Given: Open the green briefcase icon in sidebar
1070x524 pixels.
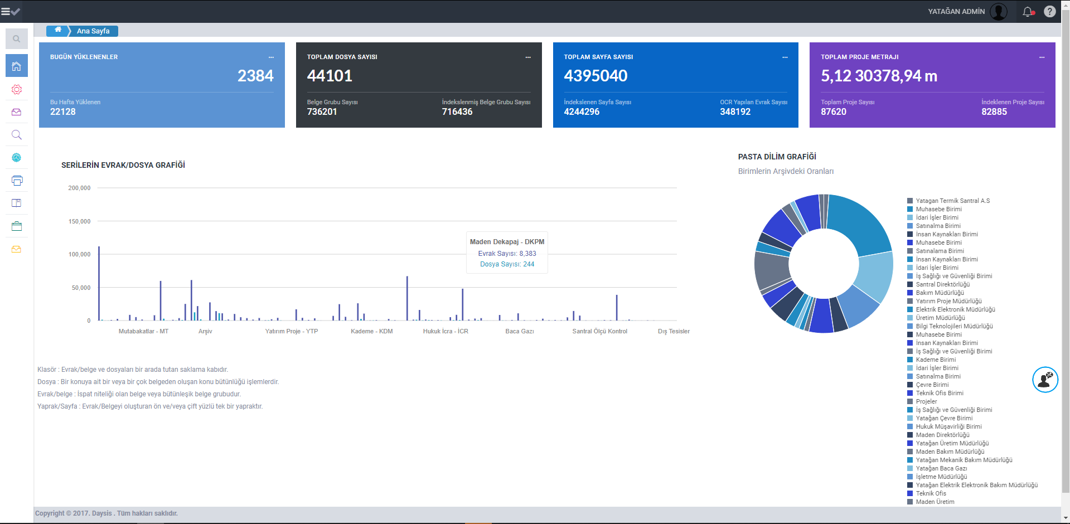Looking at the screenshot, I should pos(17,226).
